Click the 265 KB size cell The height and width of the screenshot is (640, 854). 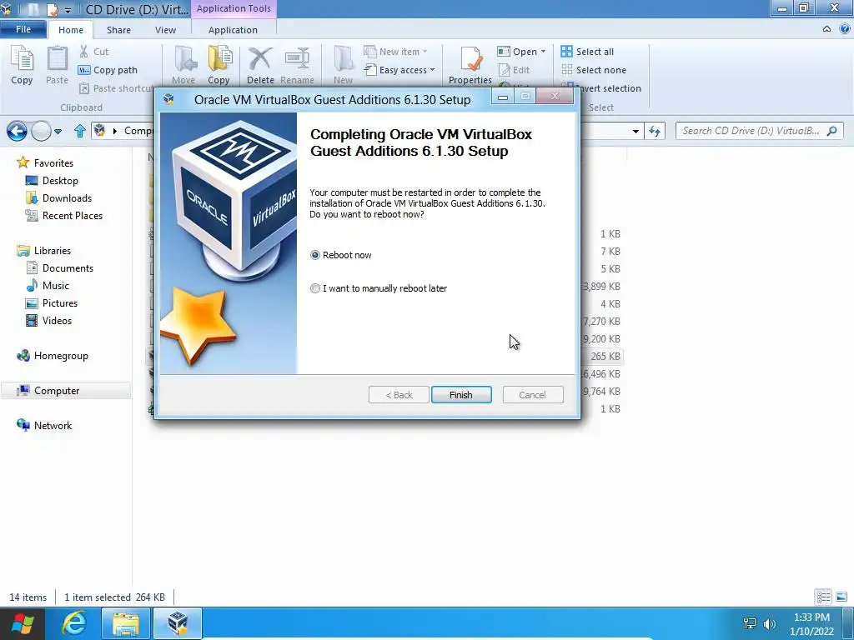pyautogui.click(x=605, y=357)
